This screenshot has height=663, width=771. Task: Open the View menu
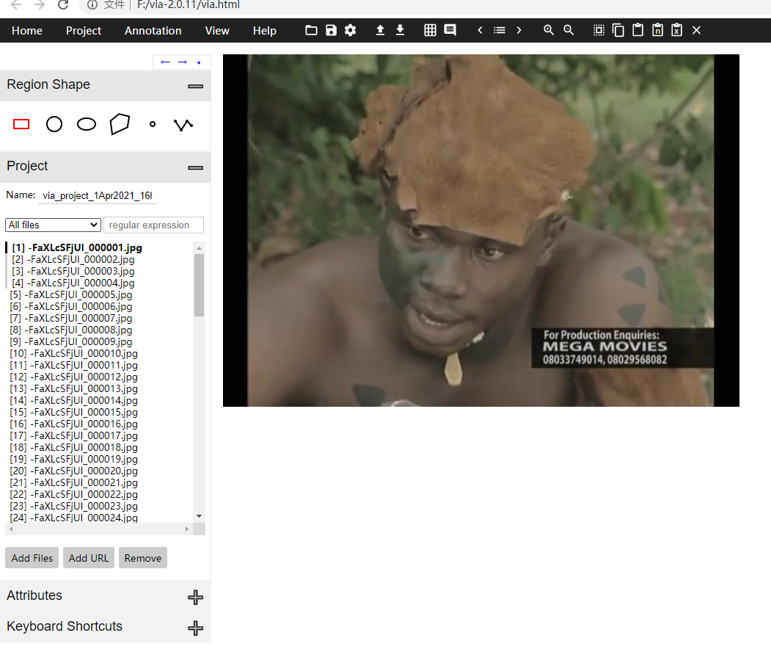coord(217,31)
